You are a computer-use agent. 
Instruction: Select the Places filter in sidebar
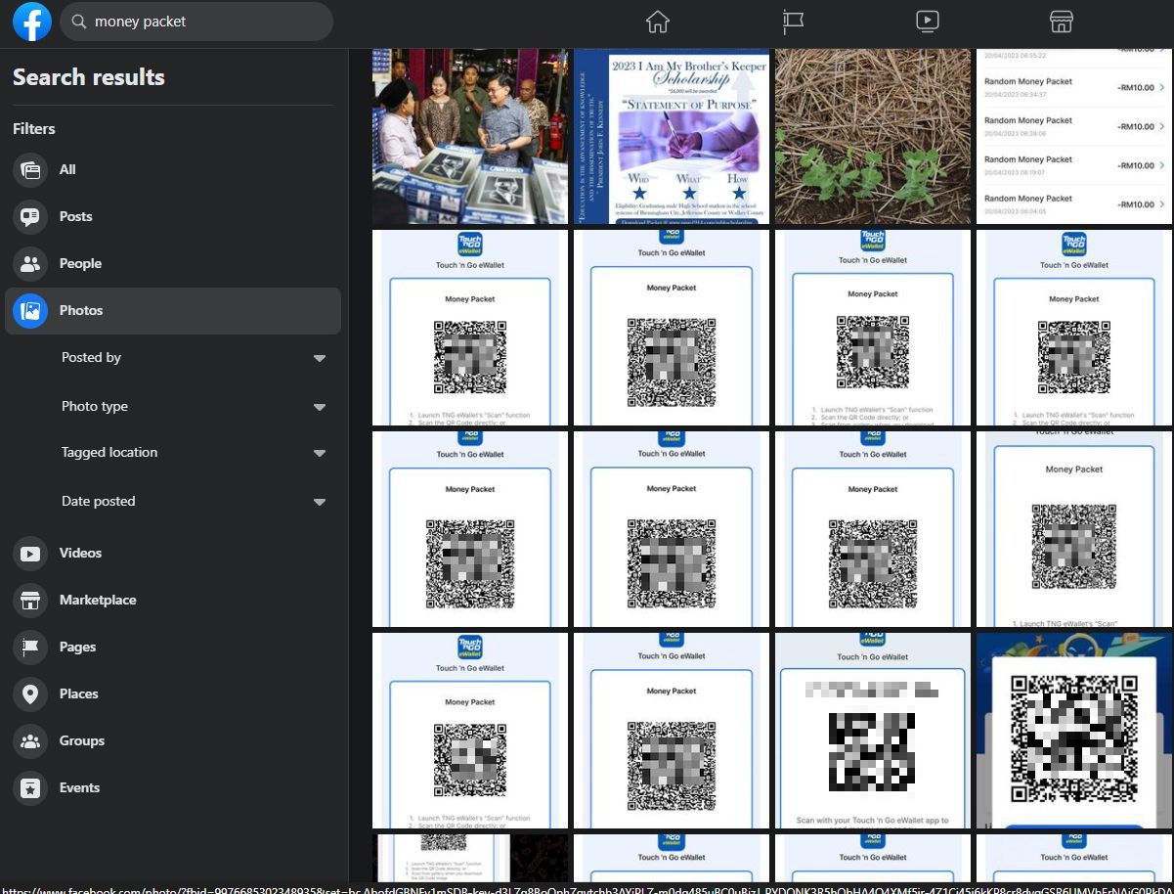(x=29, y=693)
